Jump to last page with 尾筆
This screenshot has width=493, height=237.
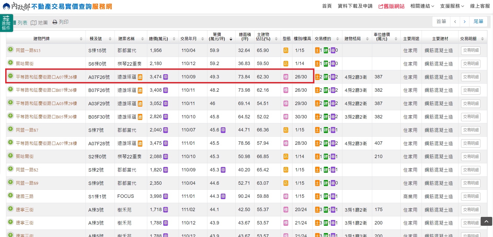click(478, 22)
